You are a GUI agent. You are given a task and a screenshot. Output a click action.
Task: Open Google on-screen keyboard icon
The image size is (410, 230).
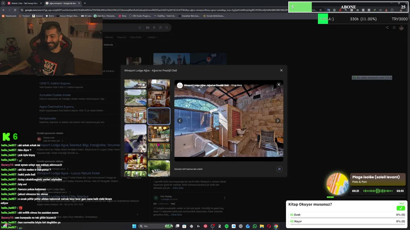tap(148, 28)
